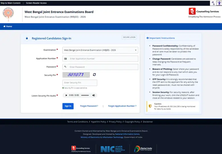Click the 'Security Pin is case sensitive' note

tap(75, 88)
